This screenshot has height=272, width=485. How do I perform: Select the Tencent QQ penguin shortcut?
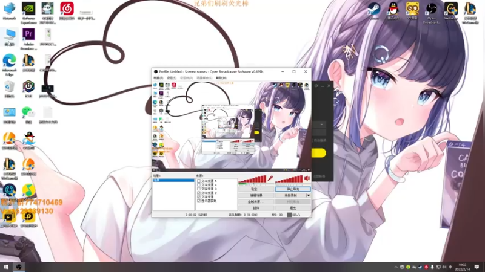pos(393,11)
